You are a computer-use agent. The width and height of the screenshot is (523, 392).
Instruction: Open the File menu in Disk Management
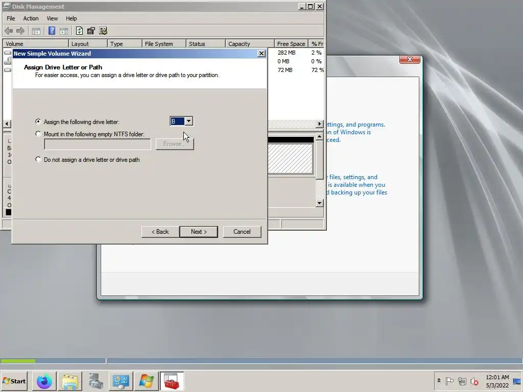click(11, 18)
